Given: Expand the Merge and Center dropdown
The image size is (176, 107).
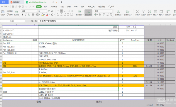Looking at the screenshot, I should [x=83, y=15].
